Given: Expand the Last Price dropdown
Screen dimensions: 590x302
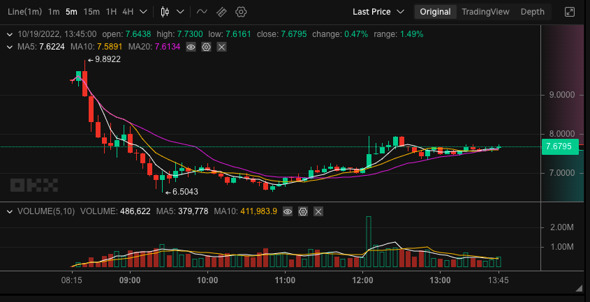Looking at the screenshot, I should pos(378,12).
